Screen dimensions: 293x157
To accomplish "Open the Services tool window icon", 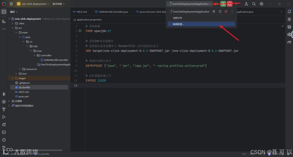I will (4, 102).
